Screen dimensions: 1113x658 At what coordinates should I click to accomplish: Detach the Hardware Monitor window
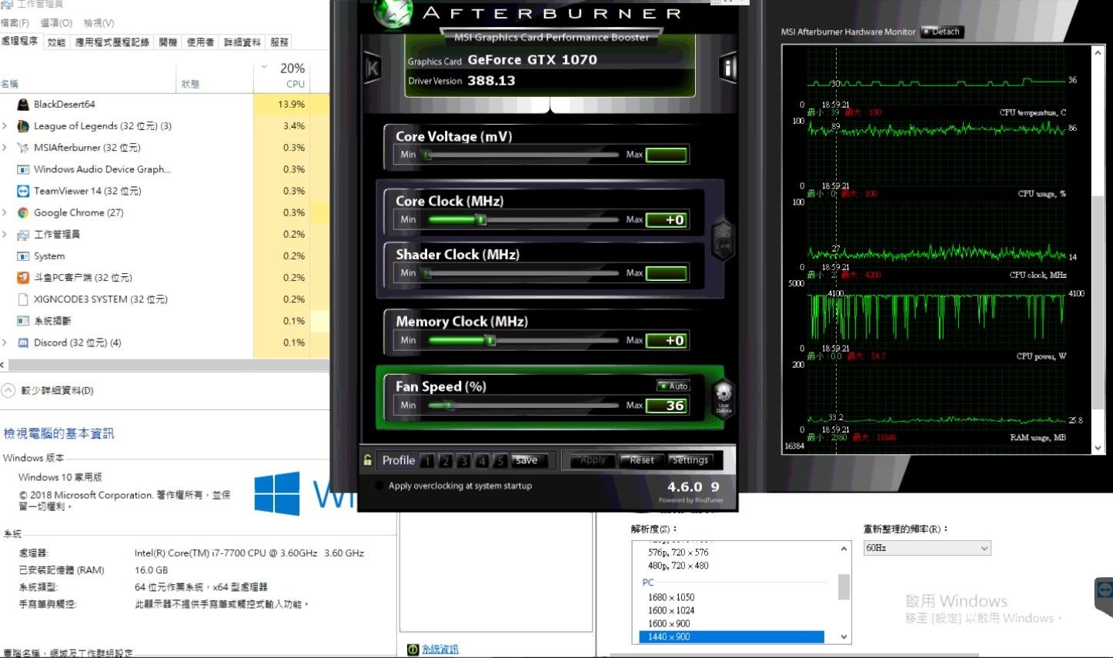941,32
